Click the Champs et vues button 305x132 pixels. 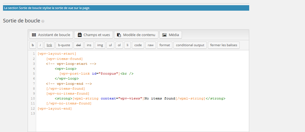[x=94, y=35]
